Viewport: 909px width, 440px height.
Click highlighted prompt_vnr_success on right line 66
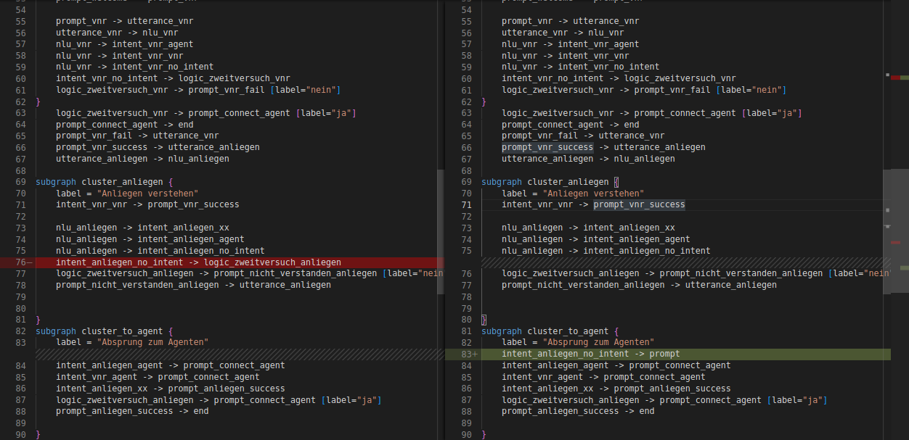pos(547,147)
